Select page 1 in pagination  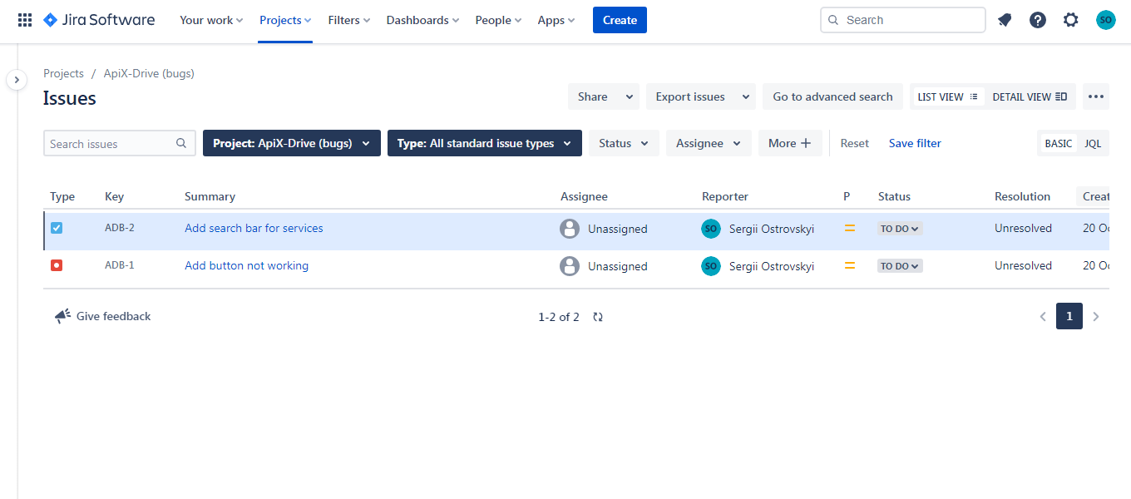tap(1069, 316)
